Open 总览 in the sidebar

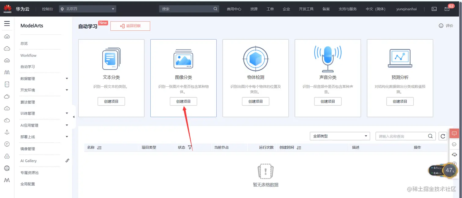click(x=24, y=43)
